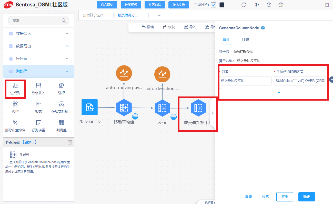Click the status badge on 差值 node
This screenshot has height=204, width=333.
click(x=174, y=117)
